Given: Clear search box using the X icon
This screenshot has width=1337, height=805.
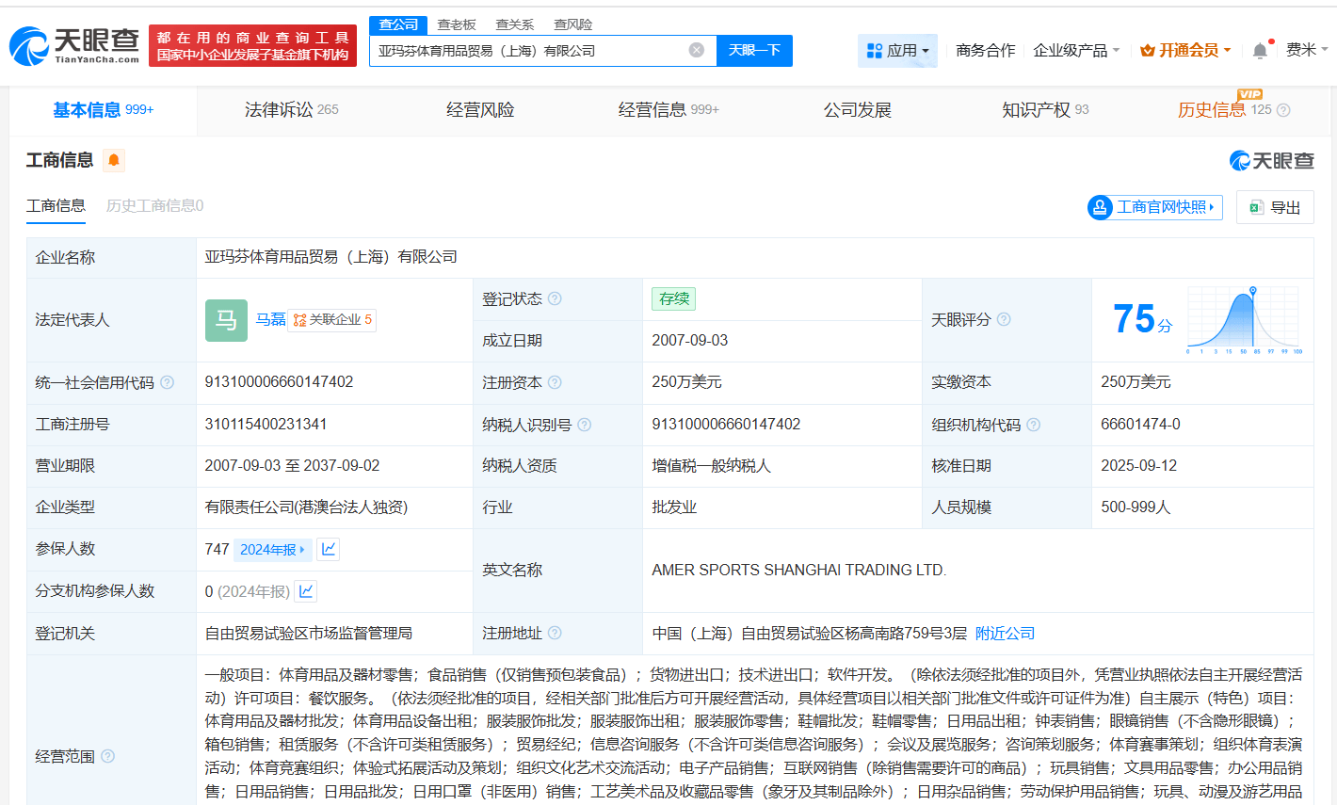Looking at the screenshot, I should click(694, 50).
